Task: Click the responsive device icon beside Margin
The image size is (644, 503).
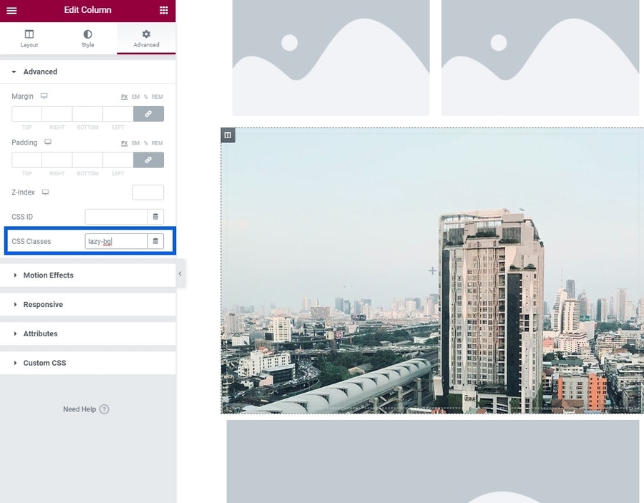Action: pos(44,96)
